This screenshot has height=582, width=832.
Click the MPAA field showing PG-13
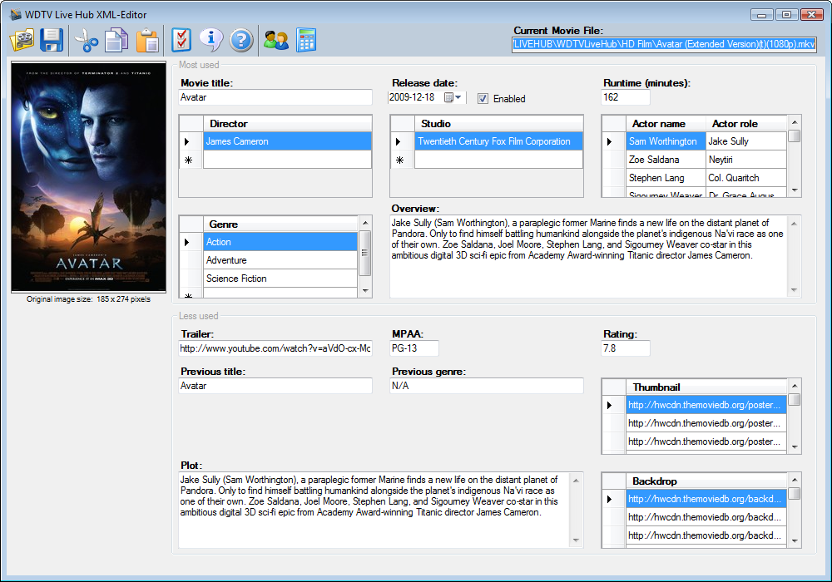(414, 348)
